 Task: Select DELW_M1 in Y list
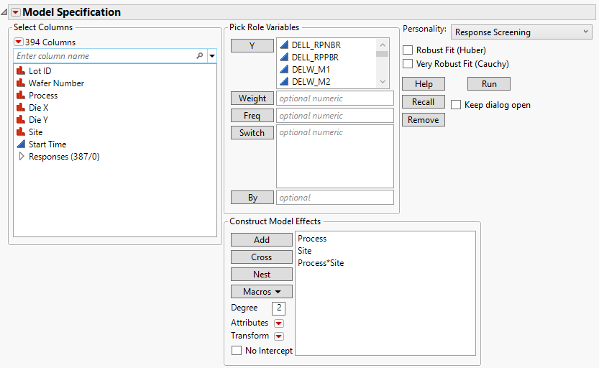point(311,70)
